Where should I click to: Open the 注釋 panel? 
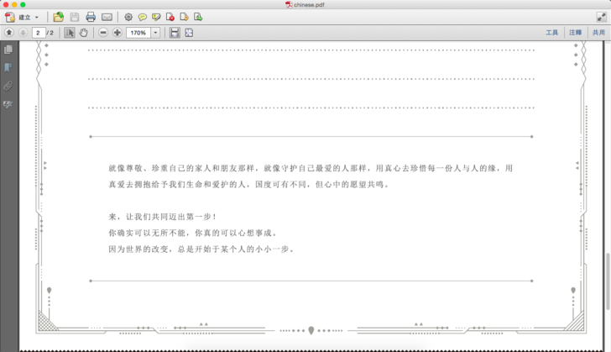pyautogui.click(x=575, y=33)
